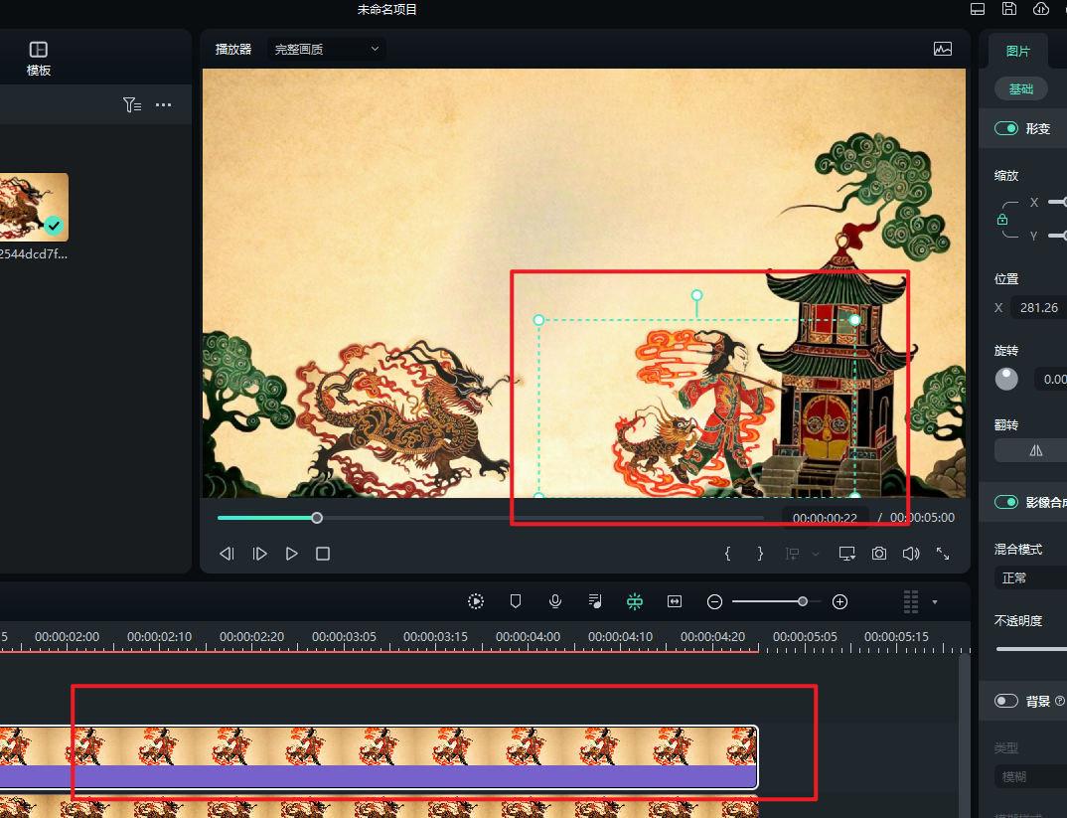Screen dimensions: 1067x818
Task: Stop playback with the square stop button
Action: tap(323, 554)
